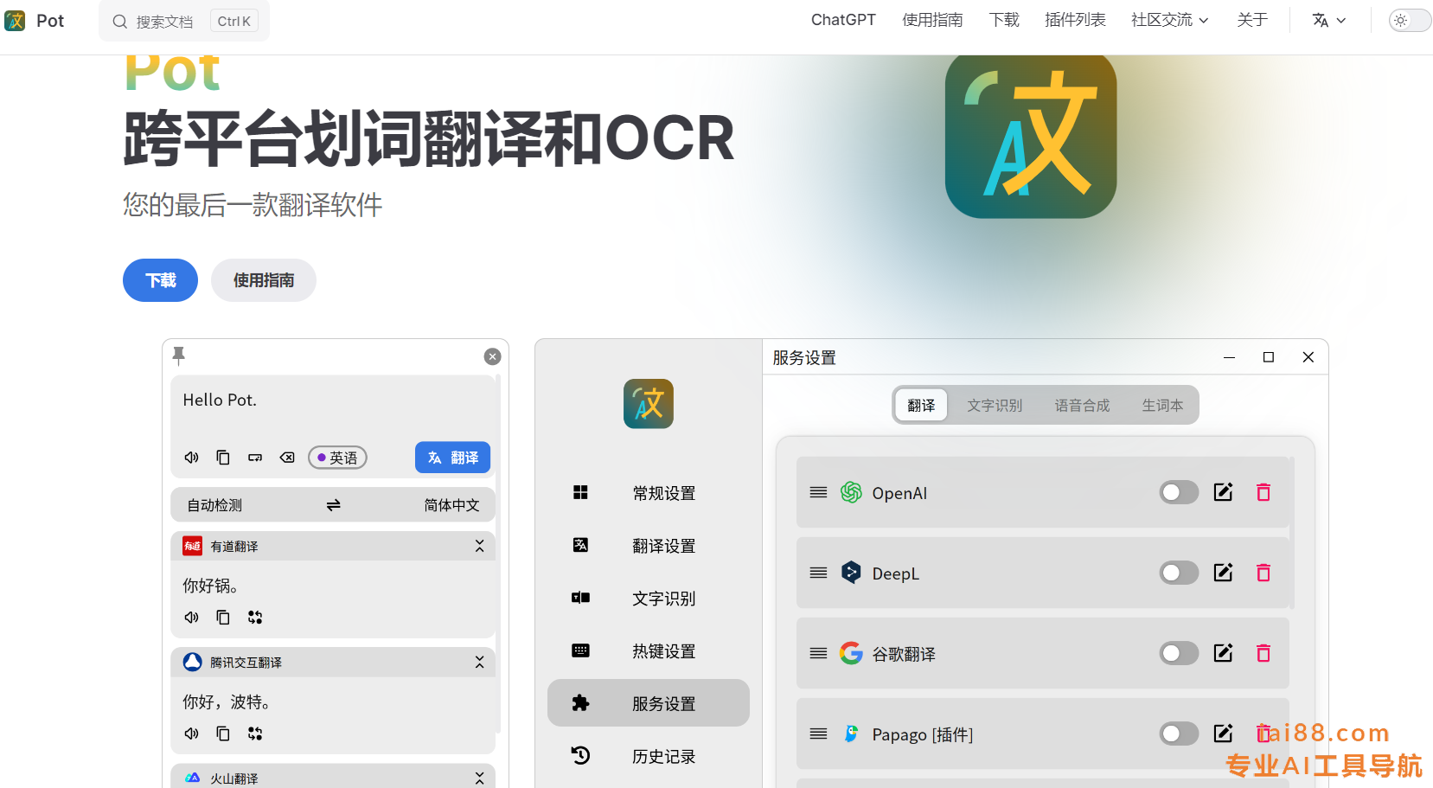Screen dimensions: 1433x788
Task: Click the 搜索文档 search box
Action: point(184,21)
